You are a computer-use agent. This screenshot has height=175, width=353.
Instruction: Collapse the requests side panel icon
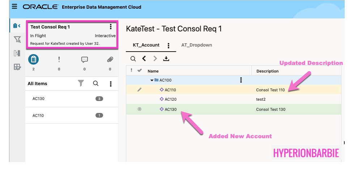[17, 26]
